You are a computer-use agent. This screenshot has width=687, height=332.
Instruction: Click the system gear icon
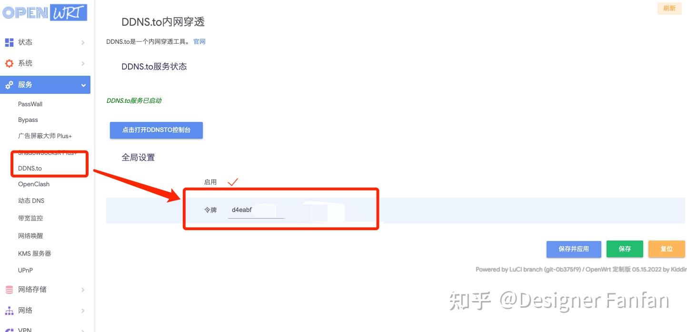[9, 63]
